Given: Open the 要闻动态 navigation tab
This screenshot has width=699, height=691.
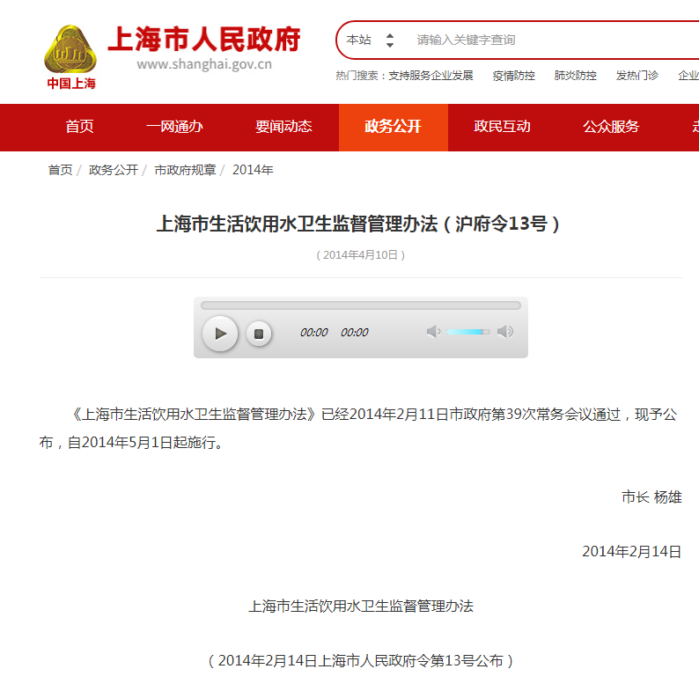Looking at the screenshot, I should coord(283,127).
